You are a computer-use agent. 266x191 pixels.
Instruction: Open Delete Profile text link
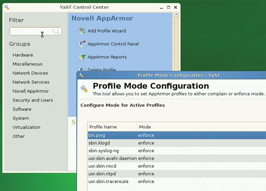(x=102, y=69)
